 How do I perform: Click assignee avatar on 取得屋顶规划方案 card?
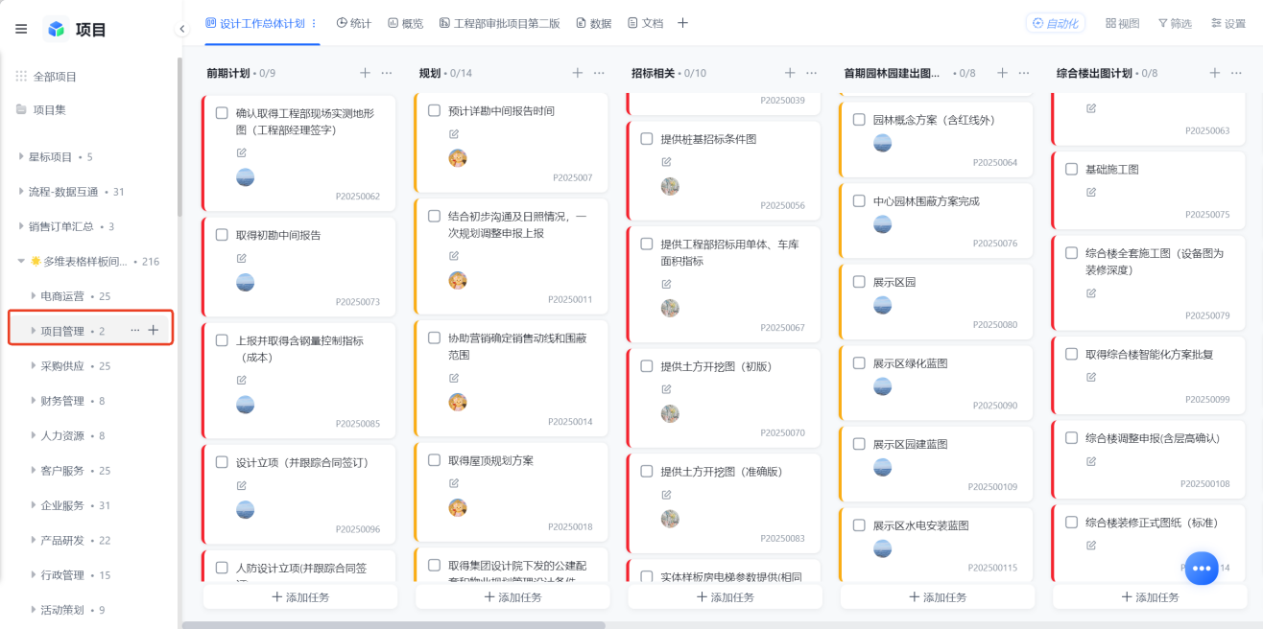pos(458,507)
